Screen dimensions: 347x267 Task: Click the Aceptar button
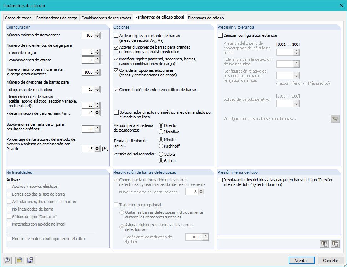point(301,261)
